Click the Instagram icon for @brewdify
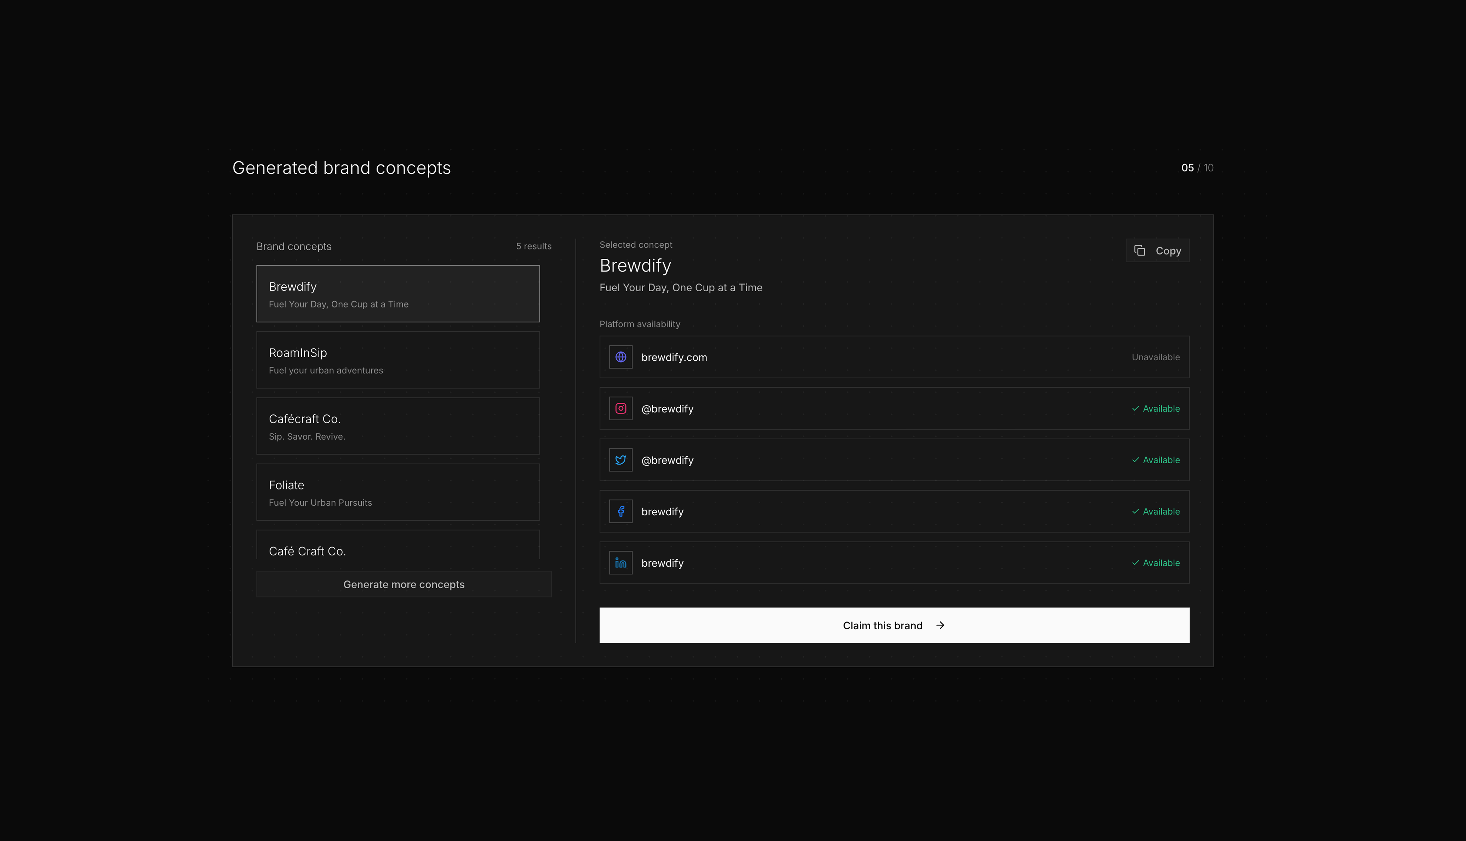The height and width of the screenshot is (841, 1466). [x=621, y=408]
